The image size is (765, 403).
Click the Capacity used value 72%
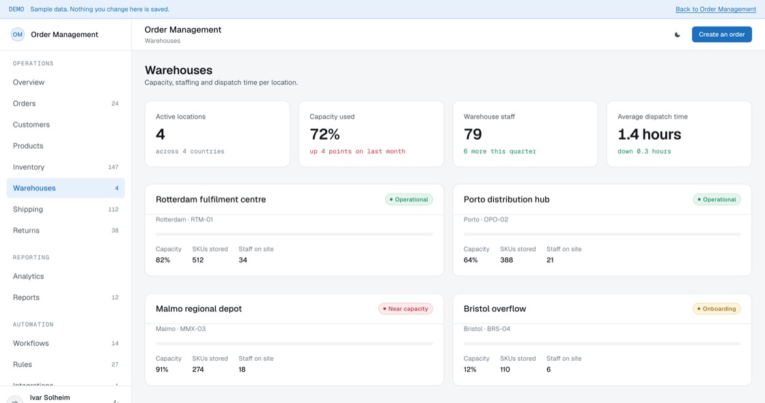325,134
